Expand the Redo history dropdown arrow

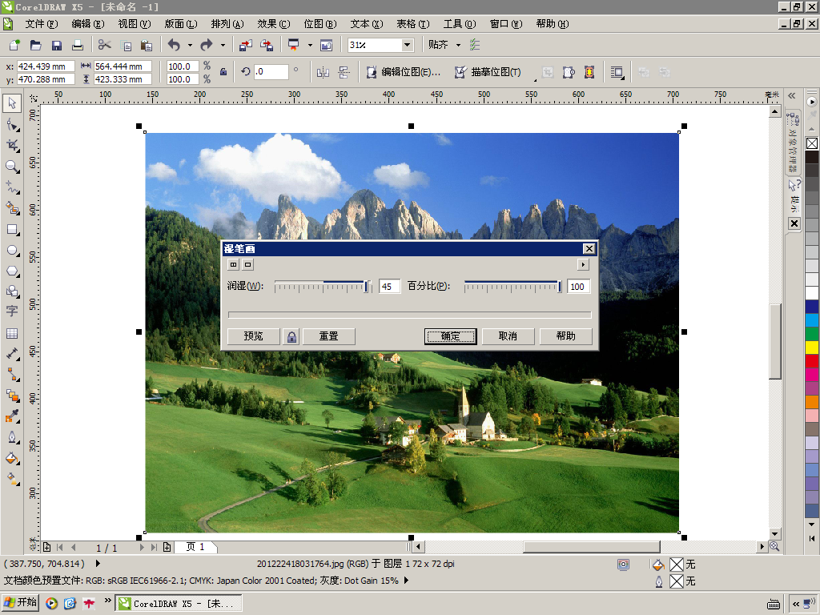[223, 45]
